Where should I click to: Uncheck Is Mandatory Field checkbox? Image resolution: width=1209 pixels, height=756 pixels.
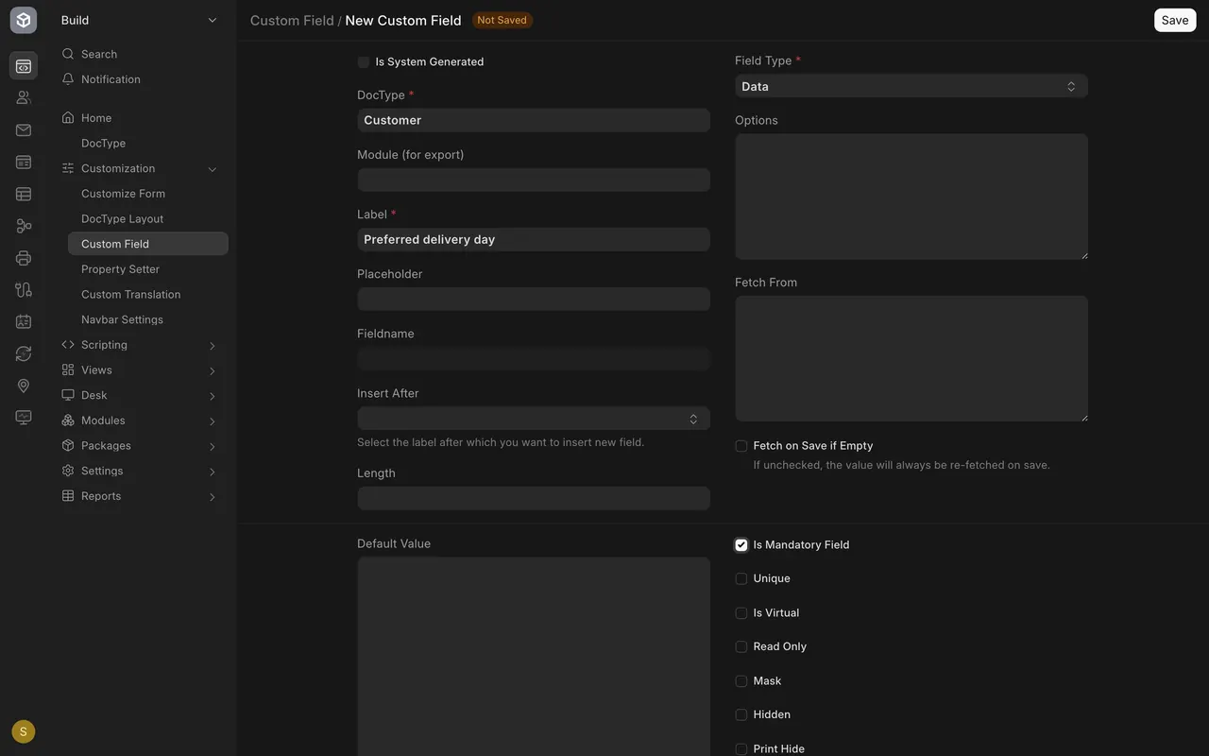click(x=741, y=545)
